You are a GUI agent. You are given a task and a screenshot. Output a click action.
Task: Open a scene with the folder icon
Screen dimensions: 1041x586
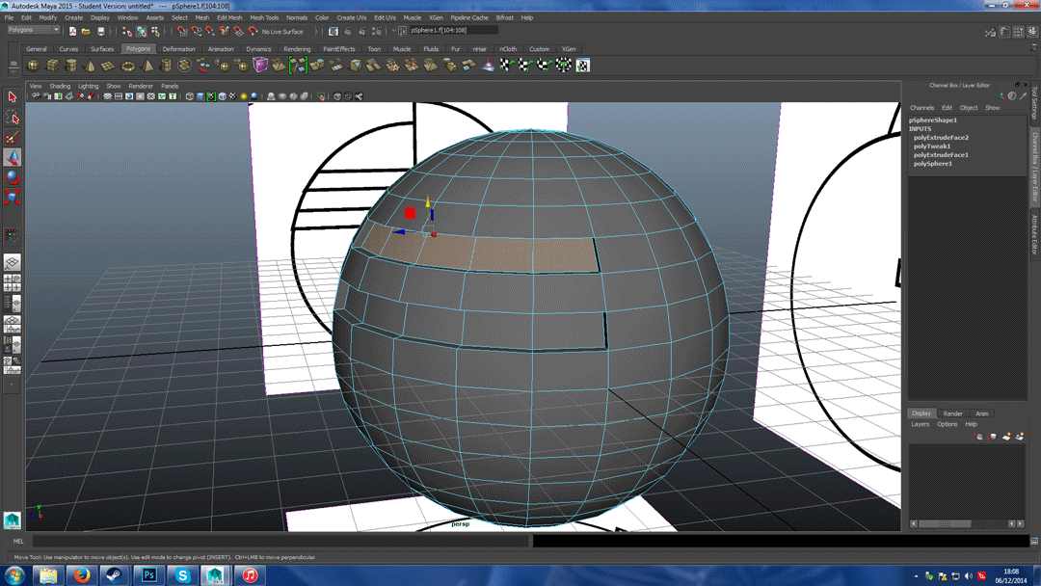87,31
